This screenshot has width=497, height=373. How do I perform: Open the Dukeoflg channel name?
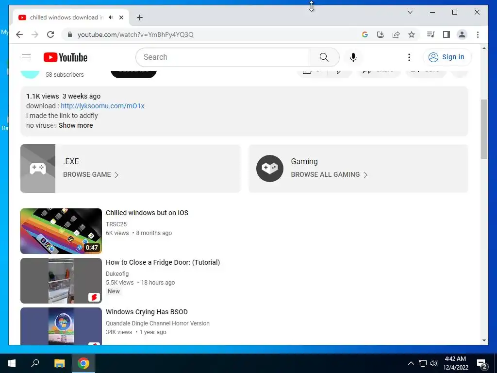[x=117, y=274]
